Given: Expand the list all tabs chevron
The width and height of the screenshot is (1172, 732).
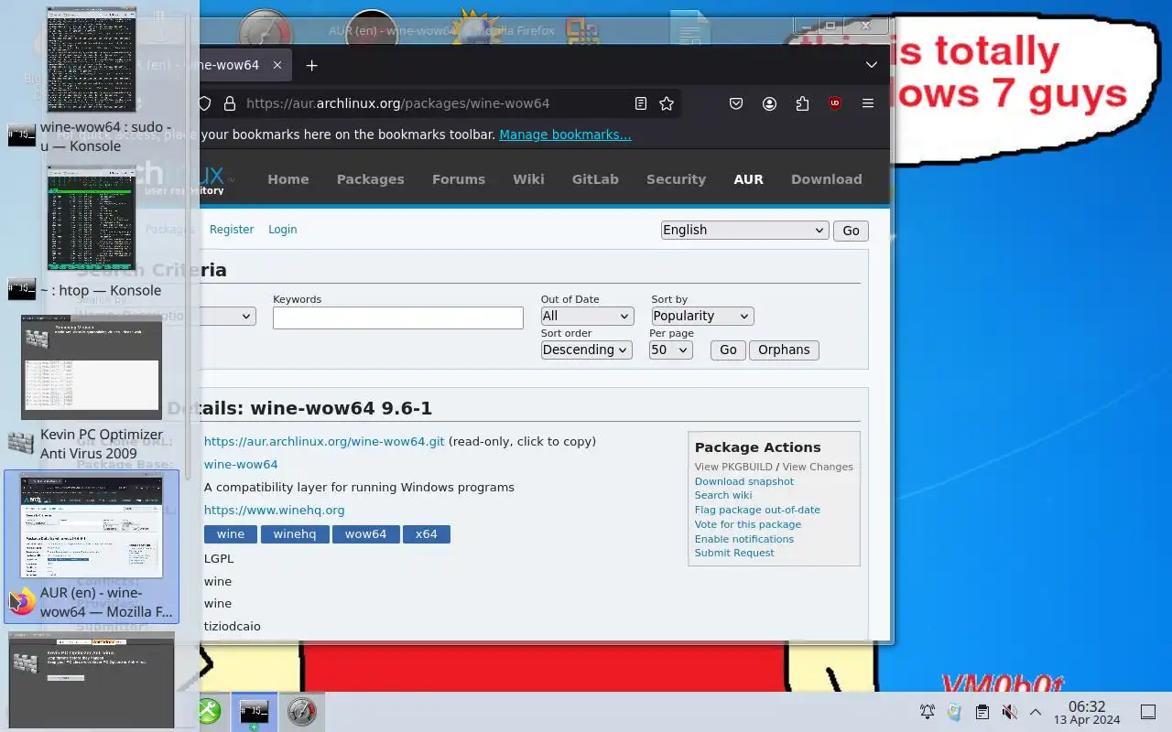Looking at the screenshot, I should pos(872,65).
